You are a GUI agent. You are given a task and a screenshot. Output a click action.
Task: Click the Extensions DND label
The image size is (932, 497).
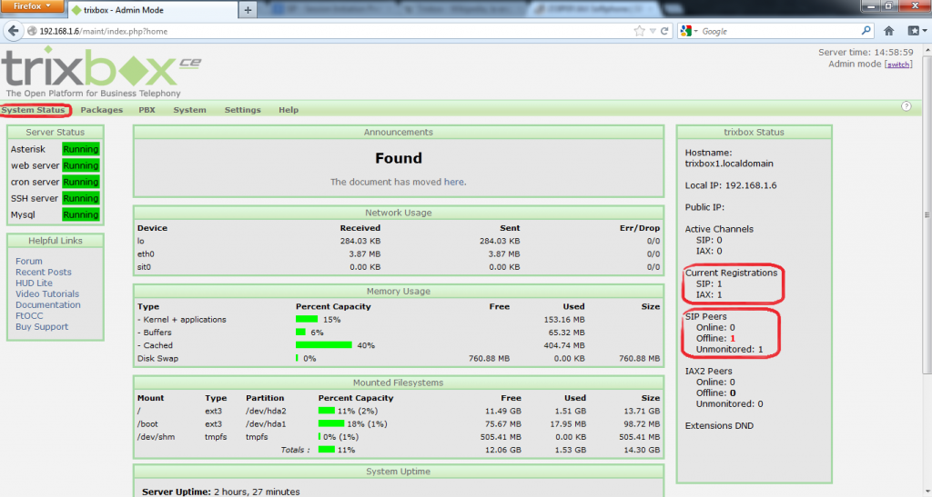(719, 425)
